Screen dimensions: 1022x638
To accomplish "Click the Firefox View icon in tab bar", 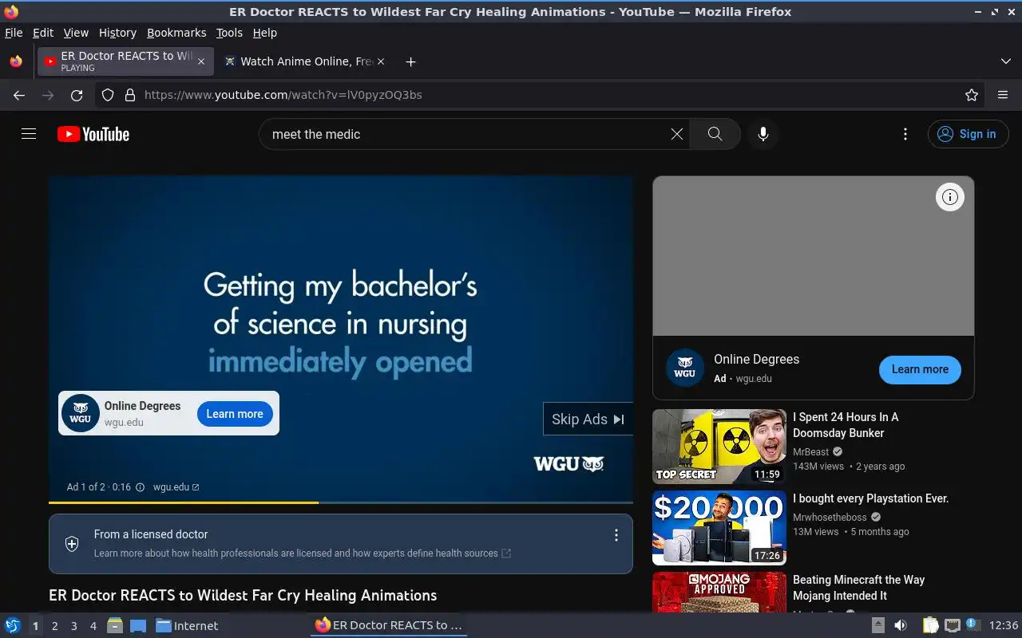I will point(15,61).
